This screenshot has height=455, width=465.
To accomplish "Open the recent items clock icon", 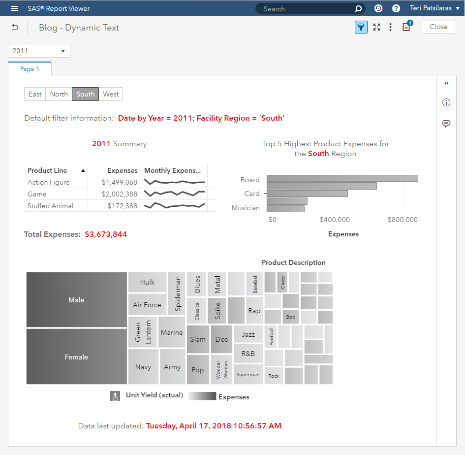I will pyautogui.click(x=378, y=8).
